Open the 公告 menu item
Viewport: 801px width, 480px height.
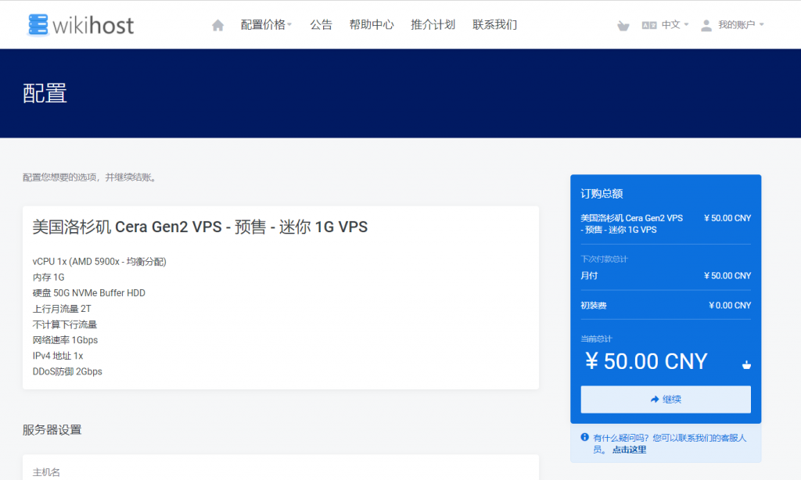[x=321, y=24]
